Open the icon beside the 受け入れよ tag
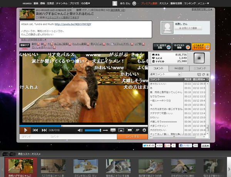The image size is (231, 177). point(104,44)
